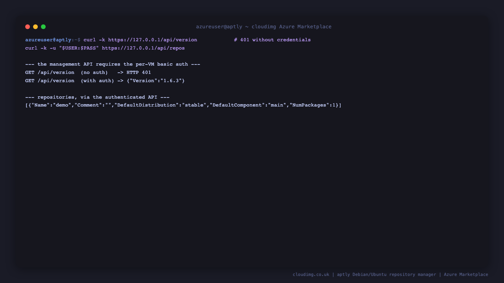The image size is (504, 283).
Task: Click the azureuser@aptly prompt text
Action: (x=48, y=40)
